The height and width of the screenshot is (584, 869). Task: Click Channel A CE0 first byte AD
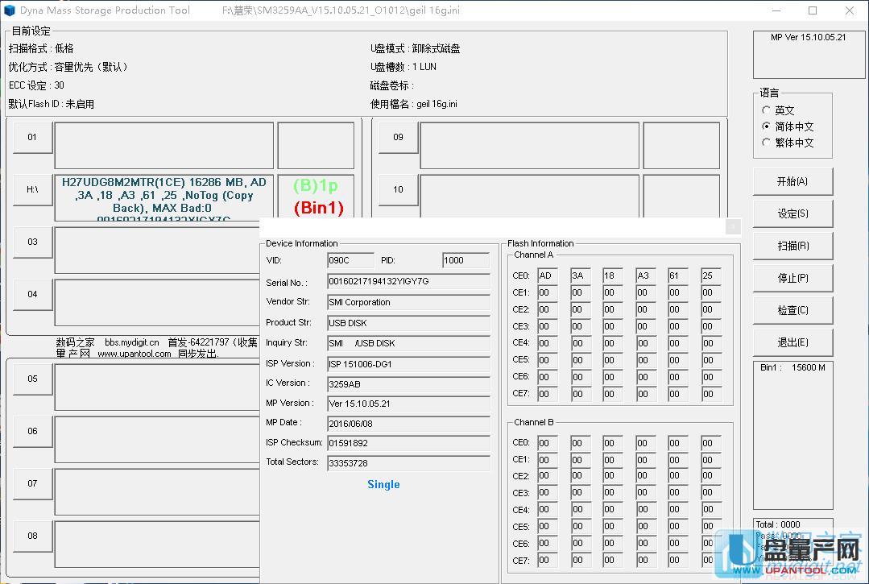(547, 275)
